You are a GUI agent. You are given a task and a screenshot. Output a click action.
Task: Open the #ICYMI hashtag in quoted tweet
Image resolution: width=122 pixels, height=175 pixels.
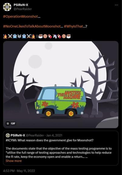click(11, 140)
